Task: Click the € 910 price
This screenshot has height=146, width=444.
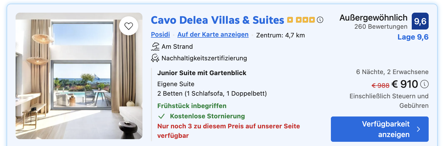Action: (405, 84)
